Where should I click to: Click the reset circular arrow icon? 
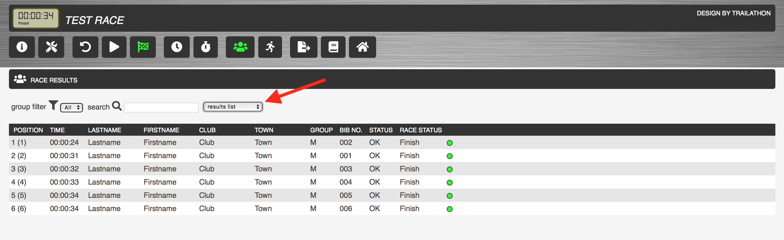[x=85, y=47]
